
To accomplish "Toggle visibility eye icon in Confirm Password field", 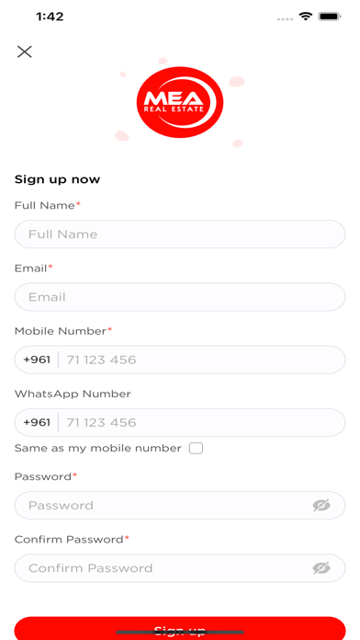I will coord(321,568).
